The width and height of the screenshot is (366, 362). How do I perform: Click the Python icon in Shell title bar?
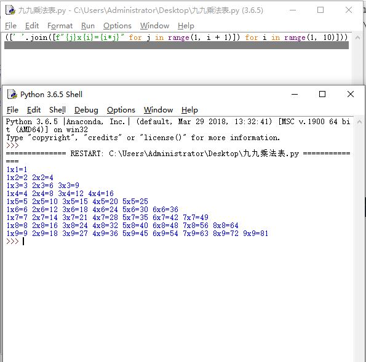point(12,94)
